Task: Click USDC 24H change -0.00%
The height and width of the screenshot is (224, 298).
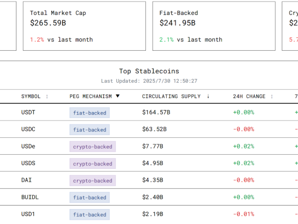Action: (x=244, y=129)
